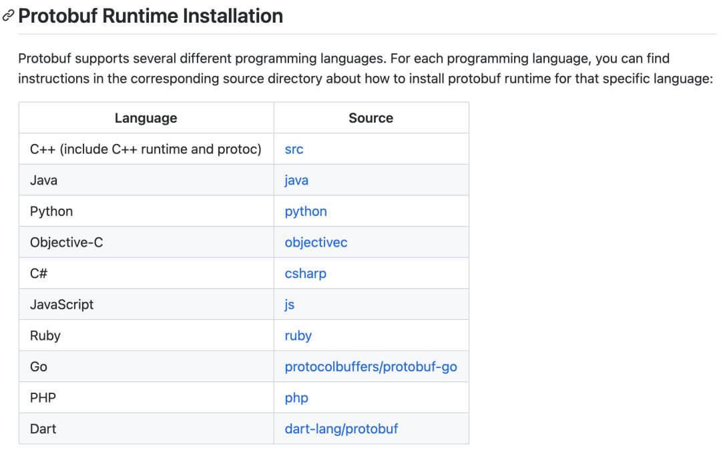Open protocolbuffers/protobuf-go repository link
Screen dimensions: 721x462
tap(371, 367)
